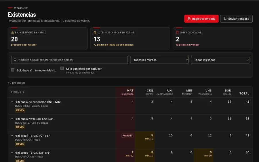Expand the Hilti ancla de expansión HST3 M12 row
This screenshot has width=259, height=162.
12,102
